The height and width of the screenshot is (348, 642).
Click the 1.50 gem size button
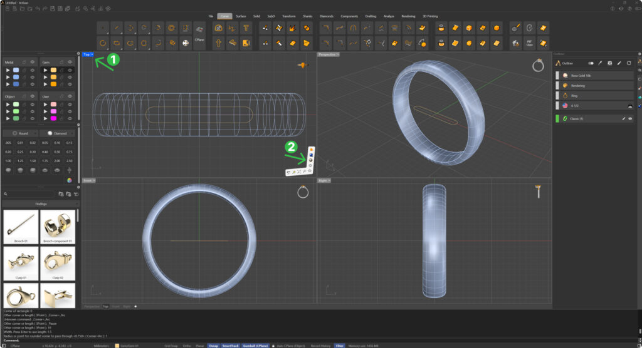pyautogui.click(x=34, y=160)
